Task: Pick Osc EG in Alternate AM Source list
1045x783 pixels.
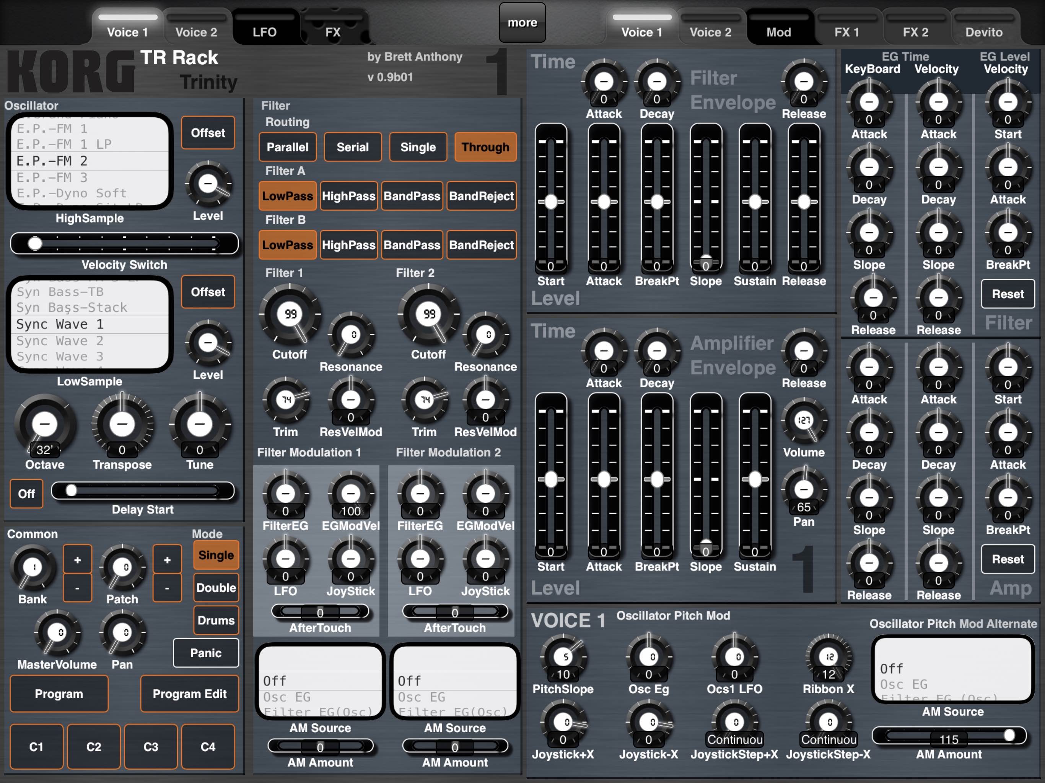Action: click(x=952, y=684)
